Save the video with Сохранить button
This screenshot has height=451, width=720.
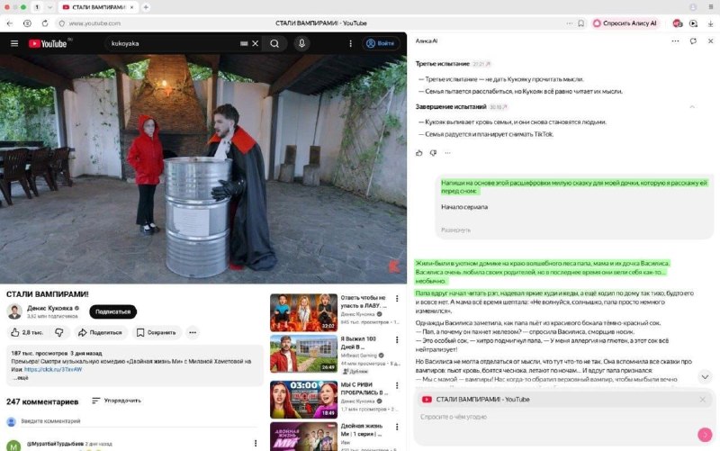pyautogui.click(x=157, y=332)
